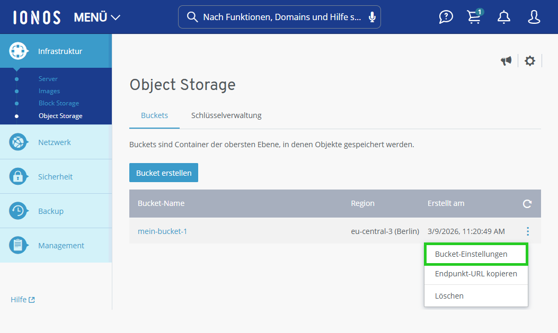Switch to the Schlüsselverwaltung tab
This screenshot has height=333, width=558.
pos(226,115)
